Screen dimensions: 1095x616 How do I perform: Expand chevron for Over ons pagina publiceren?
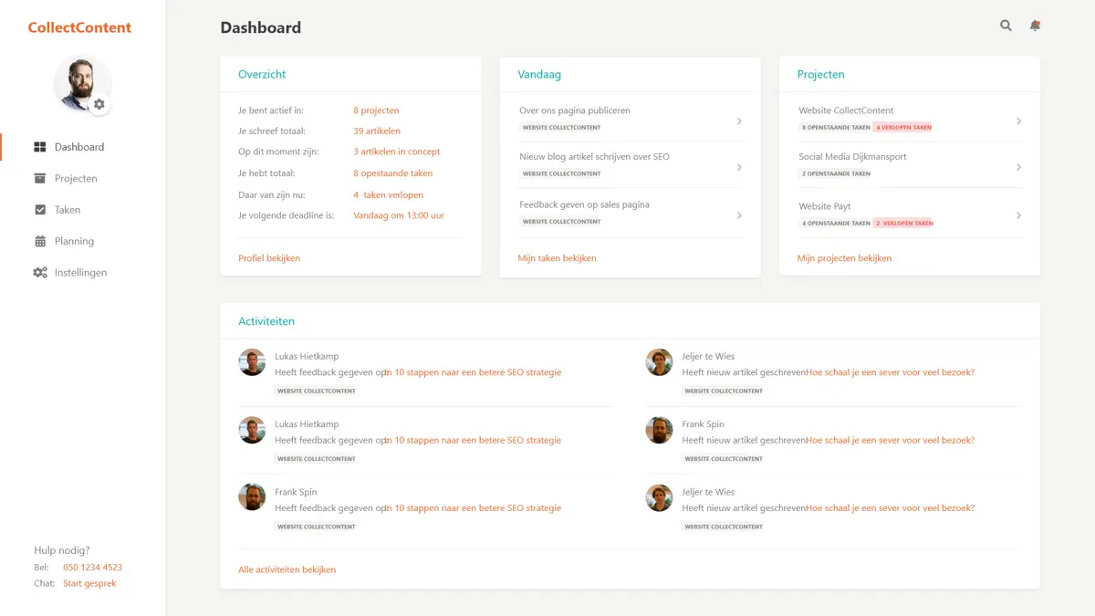(739, 120)
